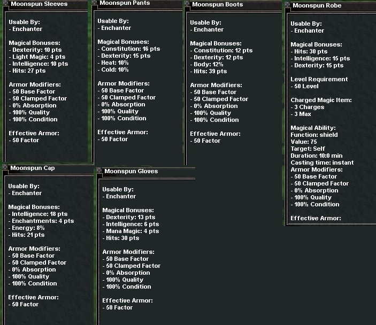The image size is (376, 325).
Task: Click 'Heat: 10%' in Pants window
Action: click(115, 63)
